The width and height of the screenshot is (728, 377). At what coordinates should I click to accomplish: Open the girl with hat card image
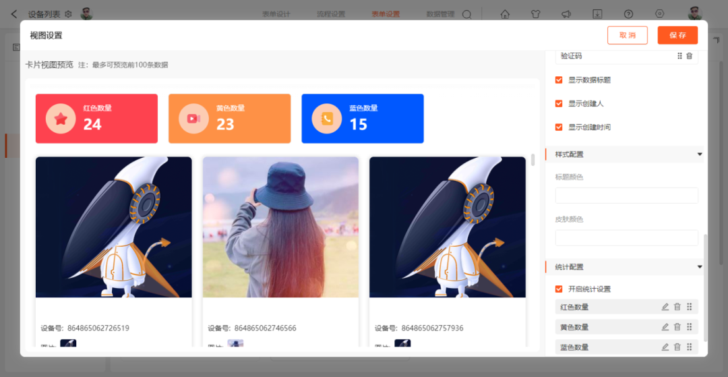(x=280, y=227)
